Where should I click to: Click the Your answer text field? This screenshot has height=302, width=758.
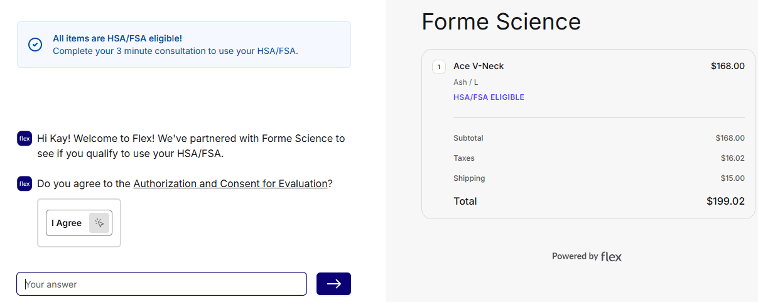[x=161, y=284]
